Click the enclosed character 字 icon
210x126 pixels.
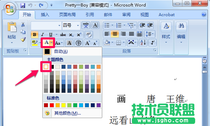coord(78,43)
